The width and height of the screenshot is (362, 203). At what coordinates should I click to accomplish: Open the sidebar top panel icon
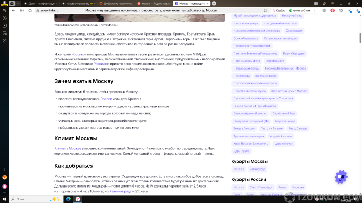click(x=4, y=11)
